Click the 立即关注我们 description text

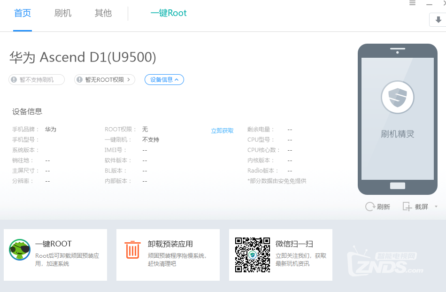tap(300, 260)
